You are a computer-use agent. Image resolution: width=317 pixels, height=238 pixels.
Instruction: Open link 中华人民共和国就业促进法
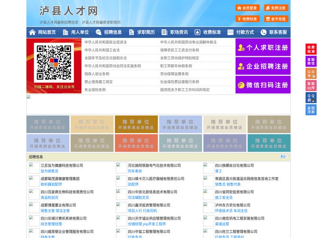tap(106, 42)
